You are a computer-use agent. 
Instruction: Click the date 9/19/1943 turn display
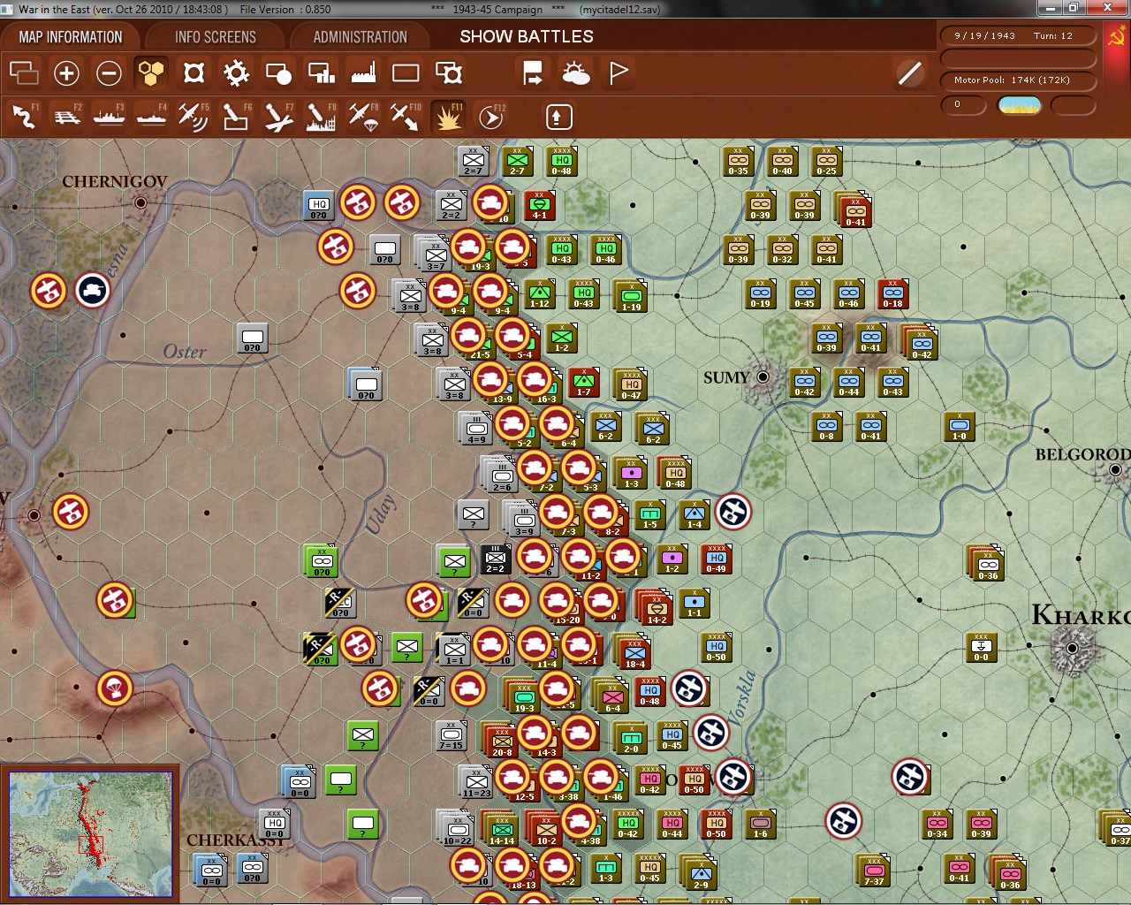[x=1017, y=36]
